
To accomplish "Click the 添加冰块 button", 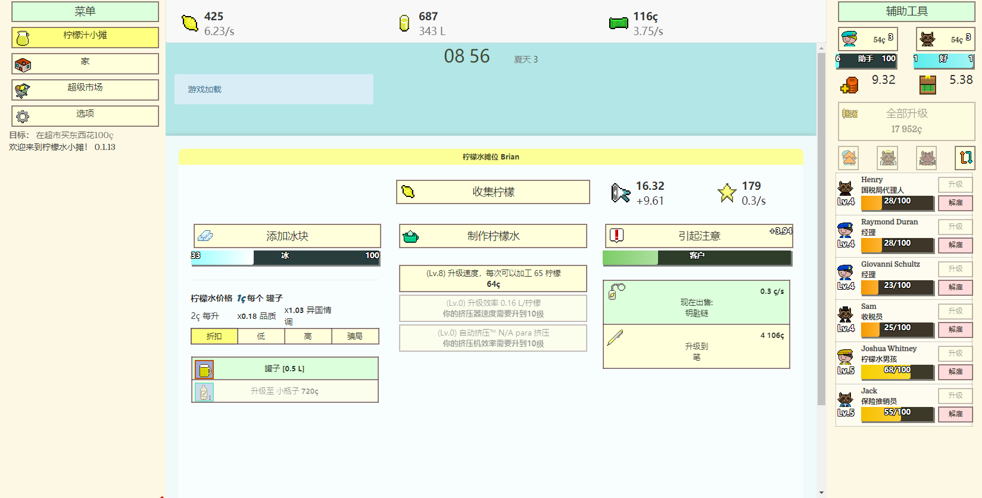I will 287,236.
